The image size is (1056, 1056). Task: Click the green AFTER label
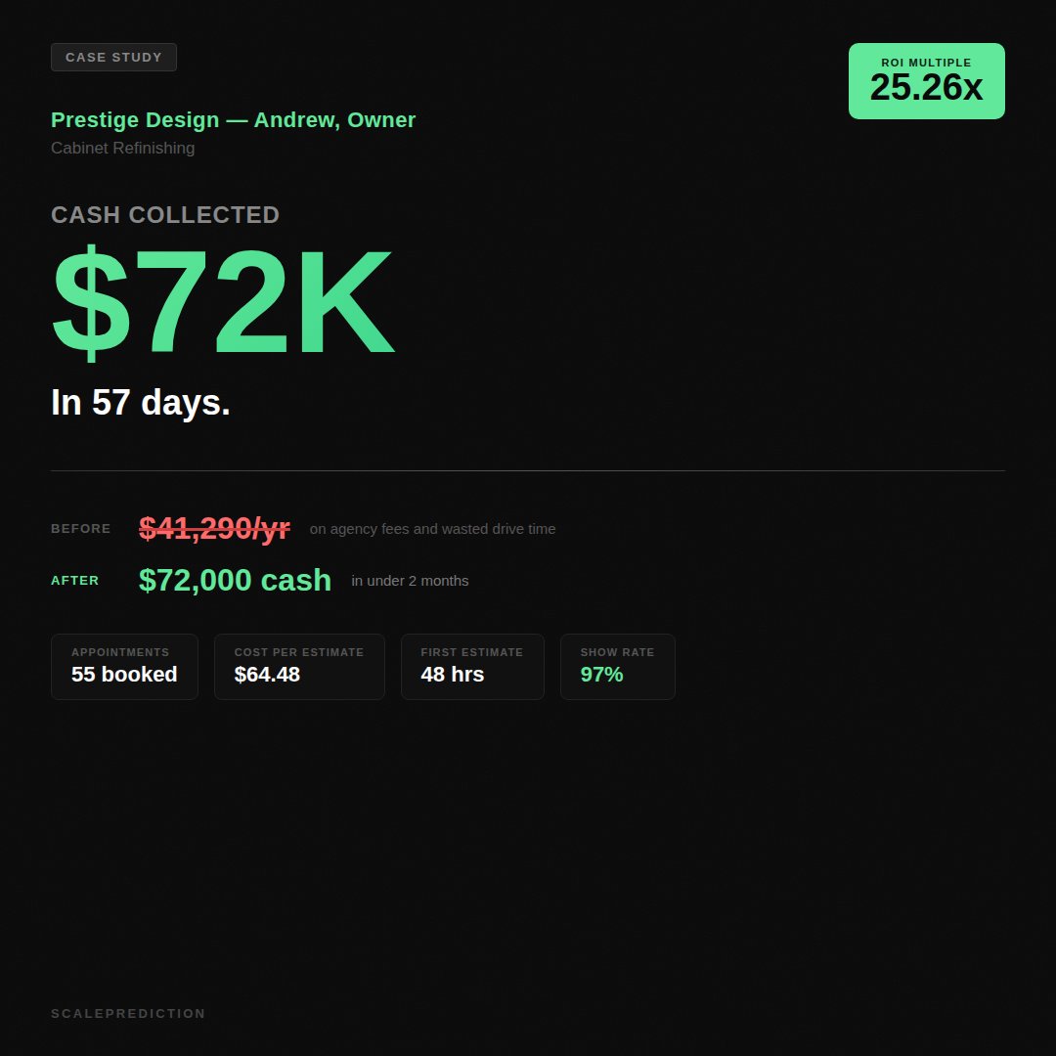75,581
